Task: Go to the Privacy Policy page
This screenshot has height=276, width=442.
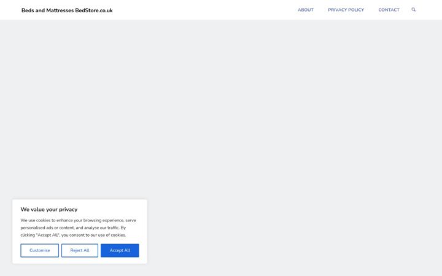Action: pyautogui.click(x=346, y=10)
